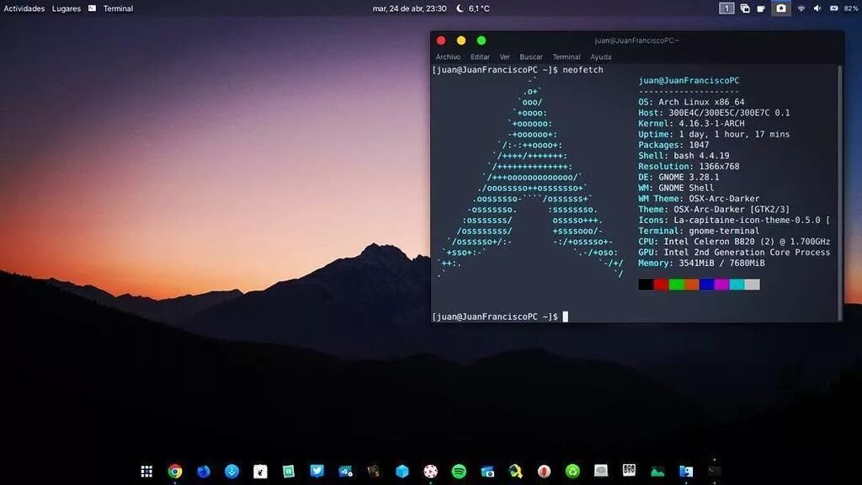This screenshot has height=485, width=862.
Task: Open the green recycle icon in dock
Action: coord(572,472)
